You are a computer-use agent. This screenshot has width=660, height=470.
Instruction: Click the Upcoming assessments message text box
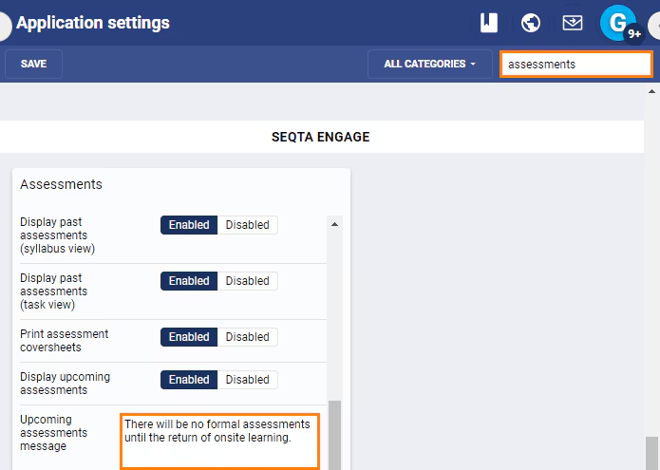pos(219,442)
